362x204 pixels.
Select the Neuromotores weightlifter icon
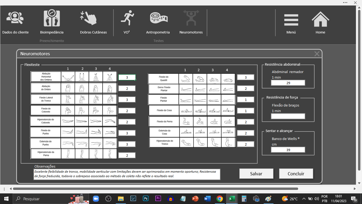(191, 18)
